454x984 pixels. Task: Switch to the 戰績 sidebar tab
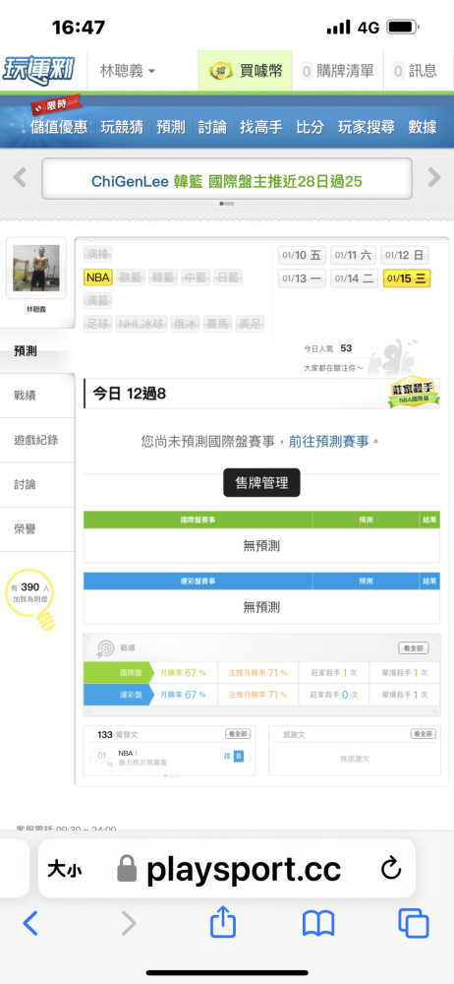(x=26, y=396)
